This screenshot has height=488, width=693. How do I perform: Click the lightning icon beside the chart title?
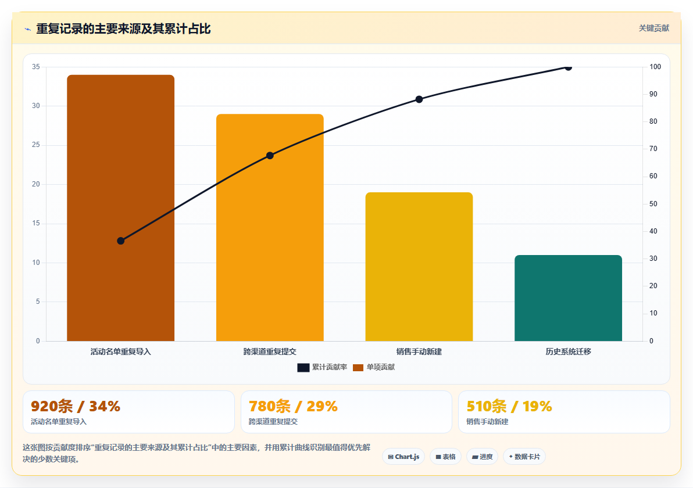[x=28, y=29]
